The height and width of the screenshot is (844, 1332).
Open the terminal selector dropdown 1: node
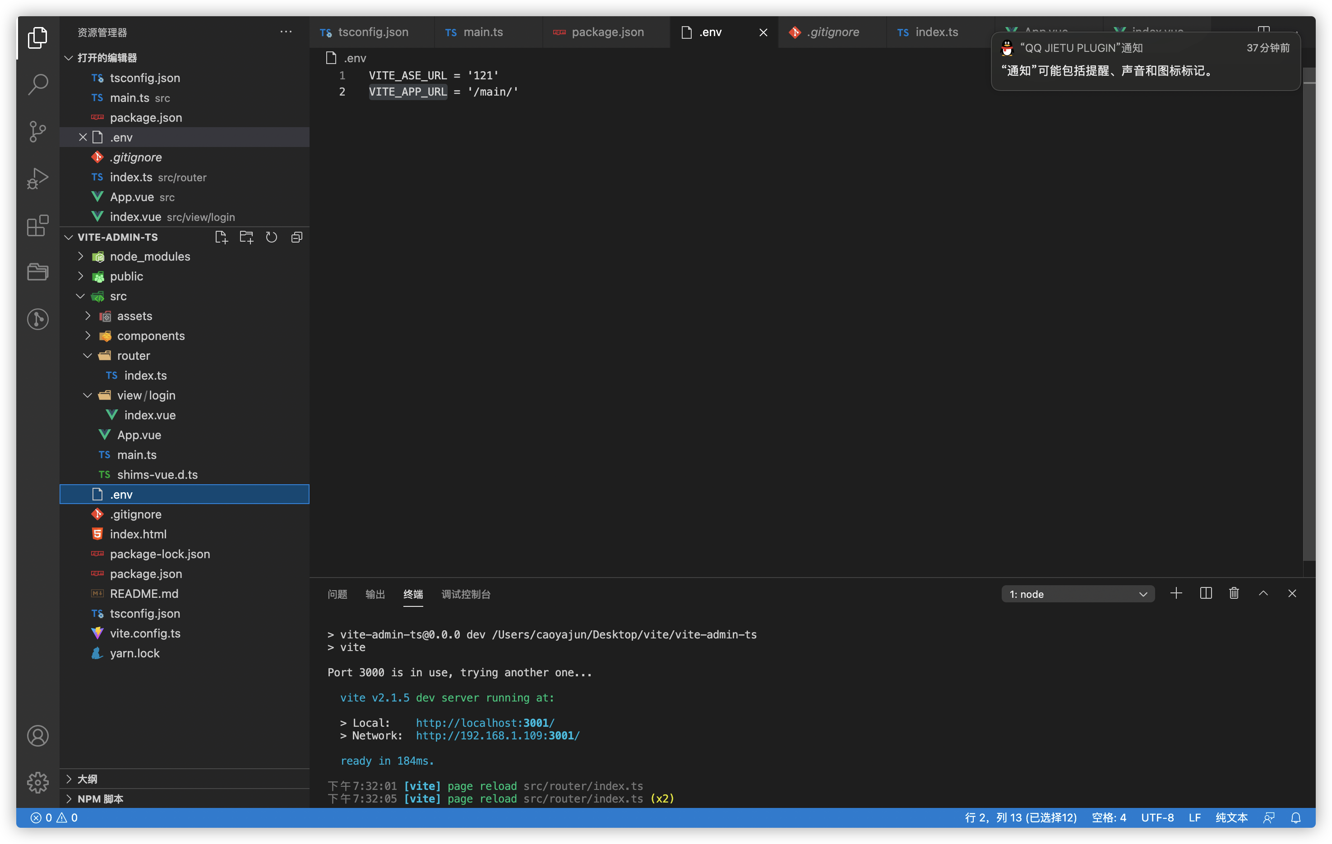coord(1078,594)
